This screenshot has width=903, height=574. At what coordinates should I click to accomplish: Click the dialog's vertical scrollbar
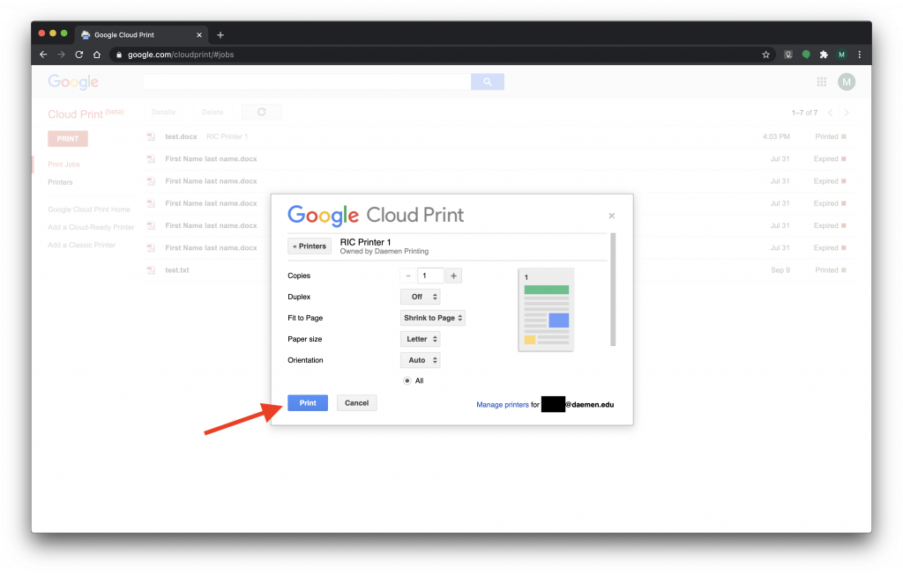click(x=613, y=290)
